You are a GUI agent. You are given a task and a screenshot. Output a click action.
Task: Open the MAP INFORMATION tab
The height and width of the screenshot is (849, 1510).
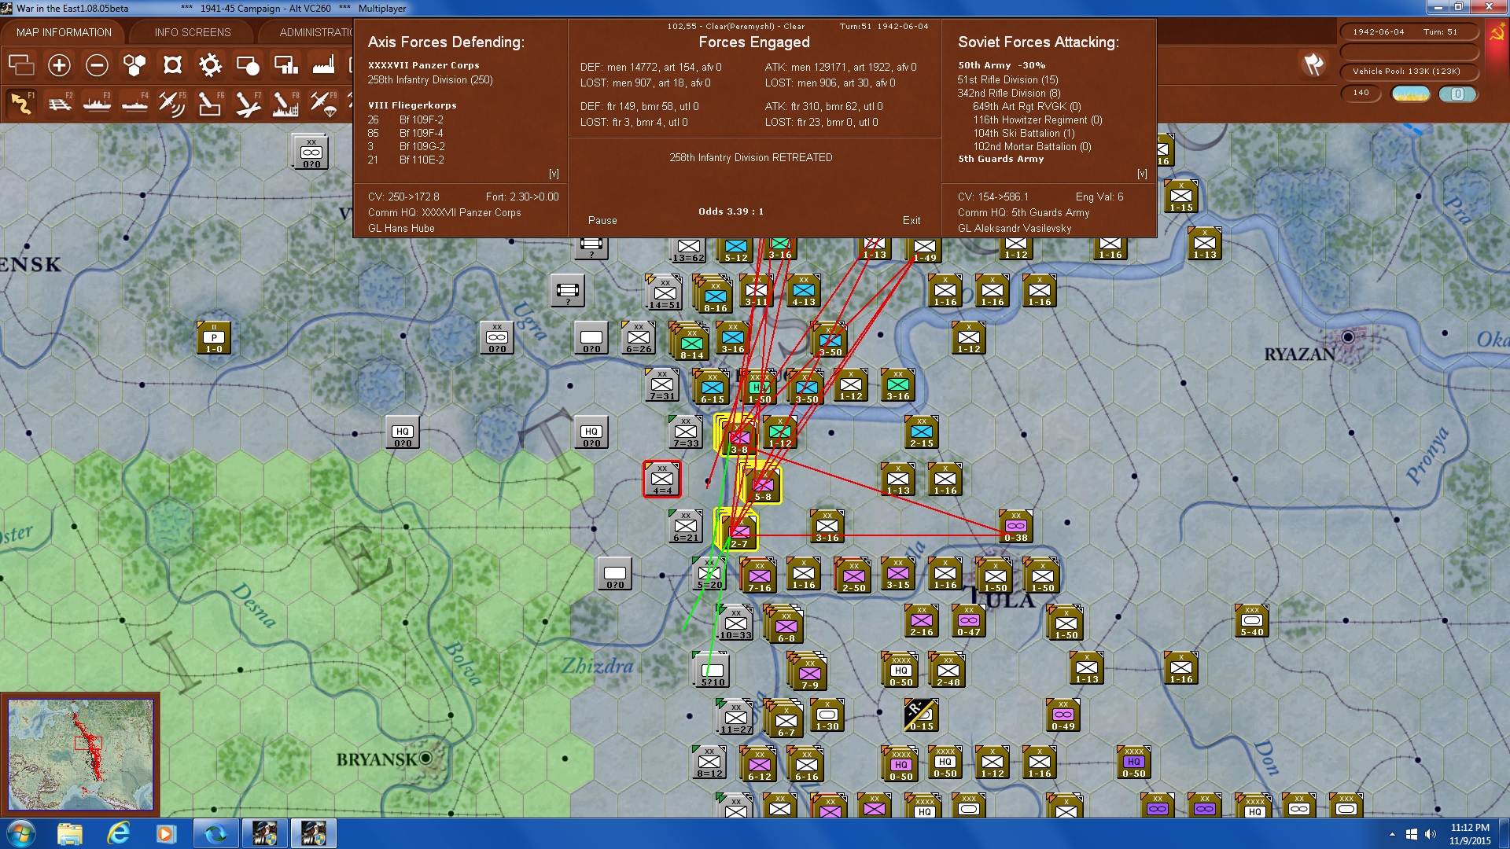click(64, 32)
